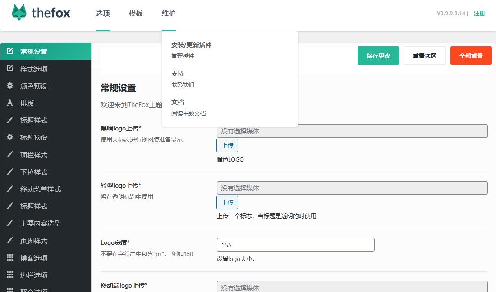
Task: Click the 注册 link near version number
Action: pyautogui.click(x=479, y=13)
